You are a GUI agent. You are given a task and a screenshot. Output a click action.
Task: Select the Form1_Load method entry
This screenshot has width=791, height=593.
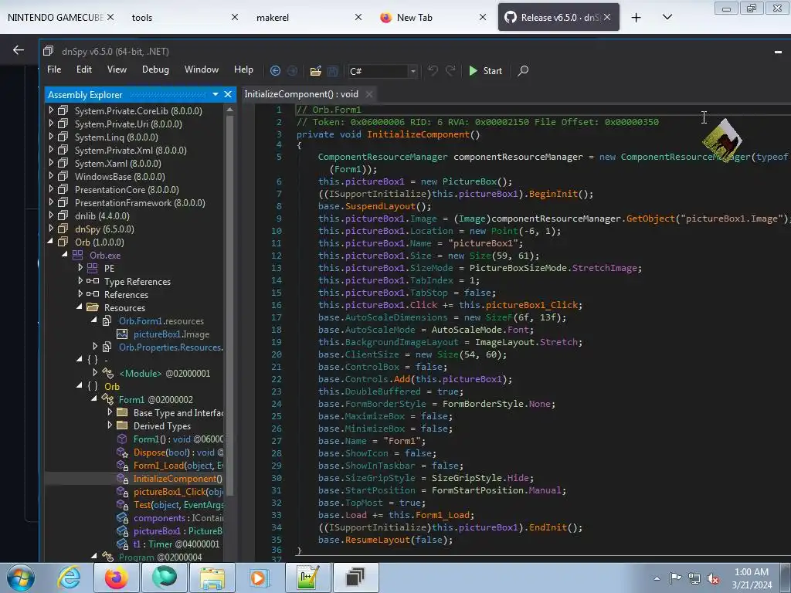(x=178, y=466)
